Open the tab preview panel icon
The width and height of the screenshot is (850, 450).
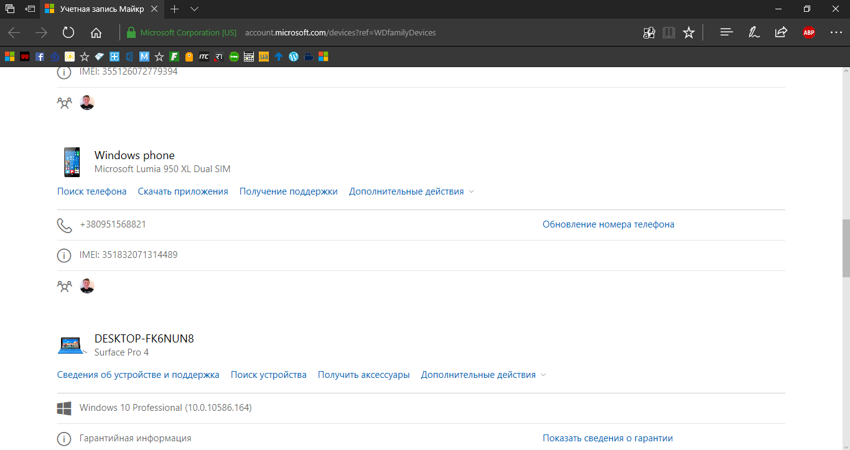pyautogui.click(x=9, y=9)
